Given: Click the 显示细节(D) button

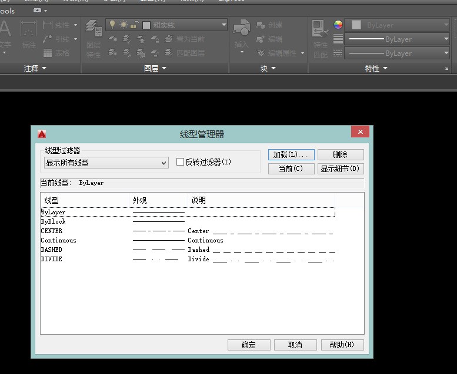Looking at the screenshot, I should coord(341,169).
